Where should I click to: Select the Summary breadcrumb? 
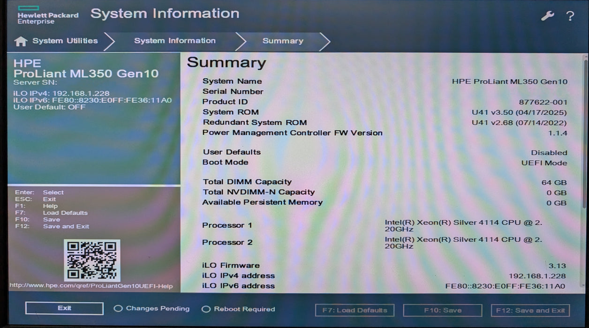[283, 41]
